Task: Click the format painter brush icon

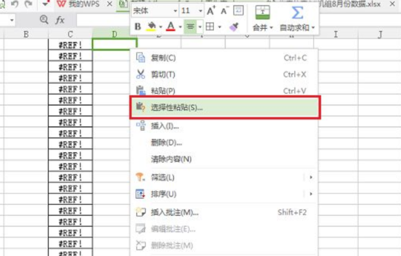Action: pos(233,27)
